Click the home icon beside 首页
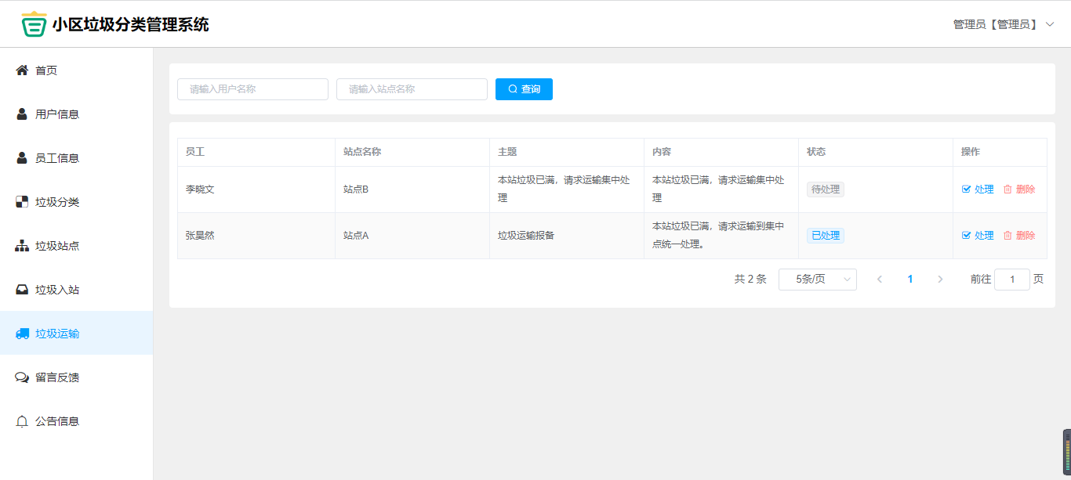The height and width of the screenshot is (480, 1071). (22, 70)
